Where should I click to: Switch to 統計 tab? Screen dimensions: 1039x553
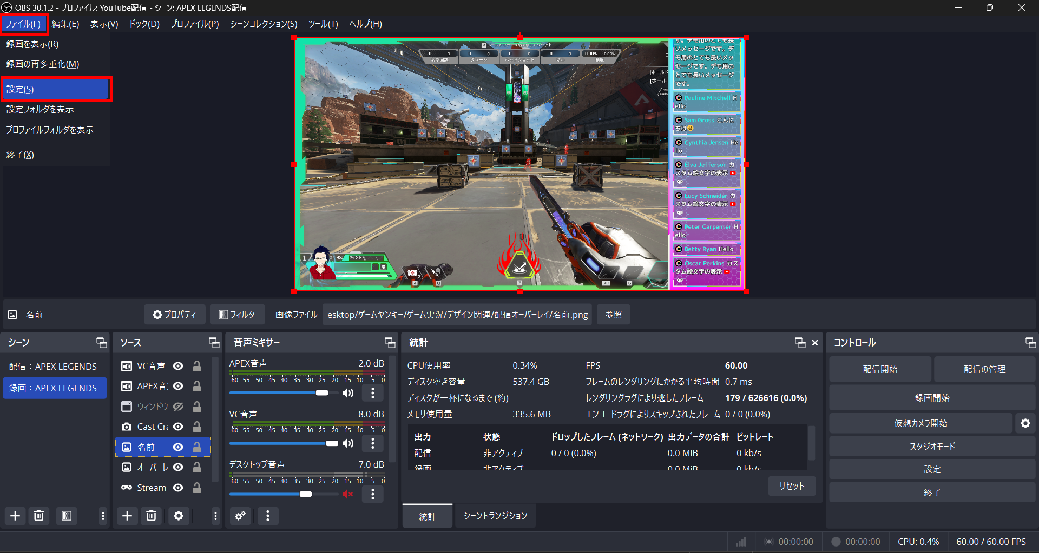coord(427,516)
